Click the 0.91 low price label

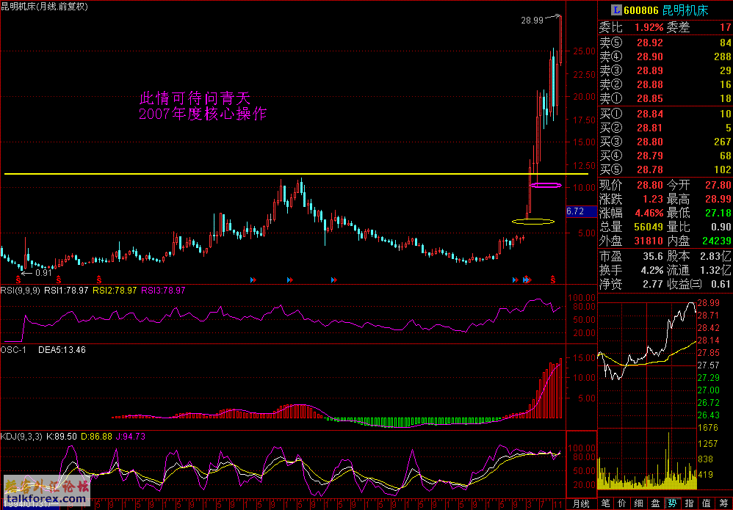(x=43, y=273)
